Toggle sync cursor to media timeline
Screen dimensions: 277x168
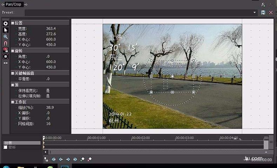[46, 159]
